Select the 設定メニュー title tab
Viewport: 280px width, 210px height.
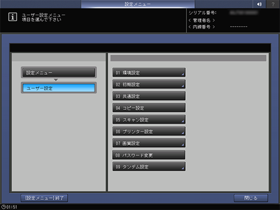tap(138, 4)
